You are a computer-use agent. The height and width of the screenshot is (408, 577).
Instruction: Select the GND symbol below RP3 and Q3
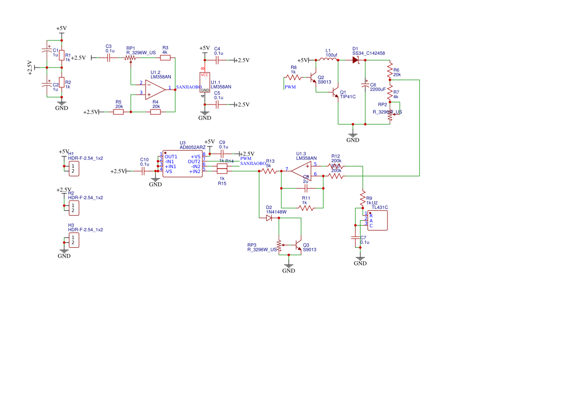(x=289, y=269)
